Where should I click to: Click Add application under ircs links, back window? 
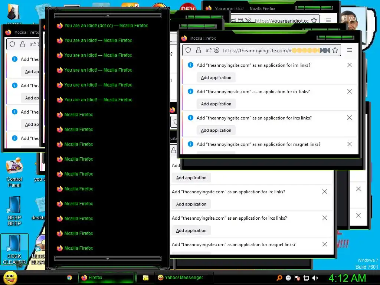191,230
